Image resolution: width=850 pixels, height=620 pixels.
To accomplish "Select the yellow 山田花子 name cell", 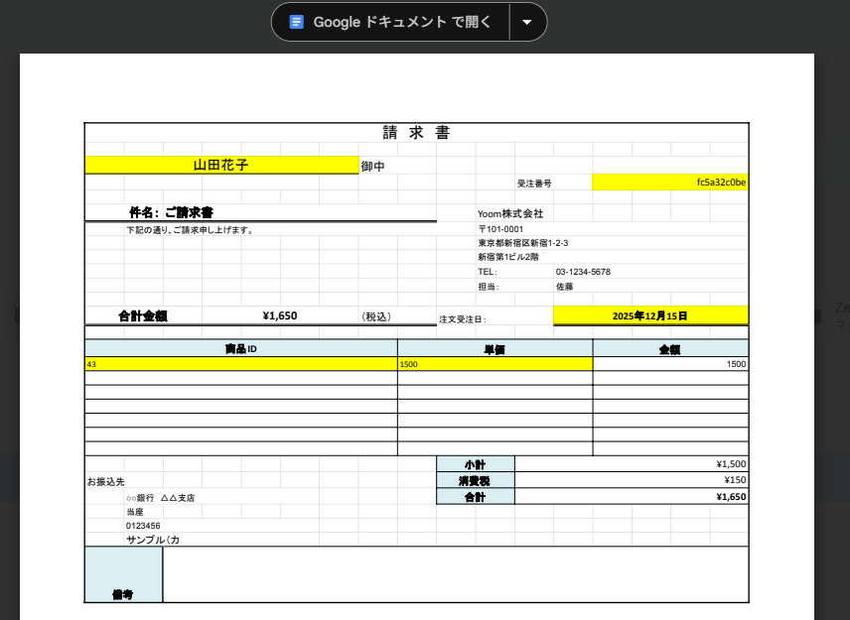I will click(220, 166).
